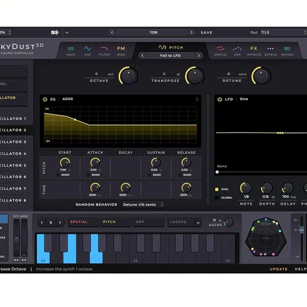Open the ARP section icon
Image resolution: width=307 pixels, height=307 pixels.
tap(237, 51)
